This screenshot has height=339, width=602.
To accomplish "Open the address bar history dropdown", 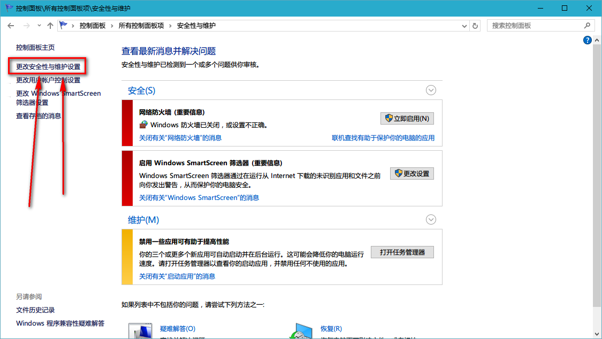I will point(464,26).
